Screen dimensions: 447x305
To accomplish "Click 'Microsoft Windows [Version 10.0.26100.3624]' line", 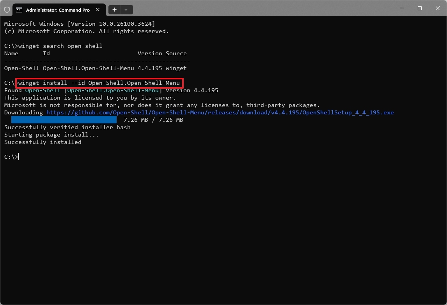I will (80, 24).
